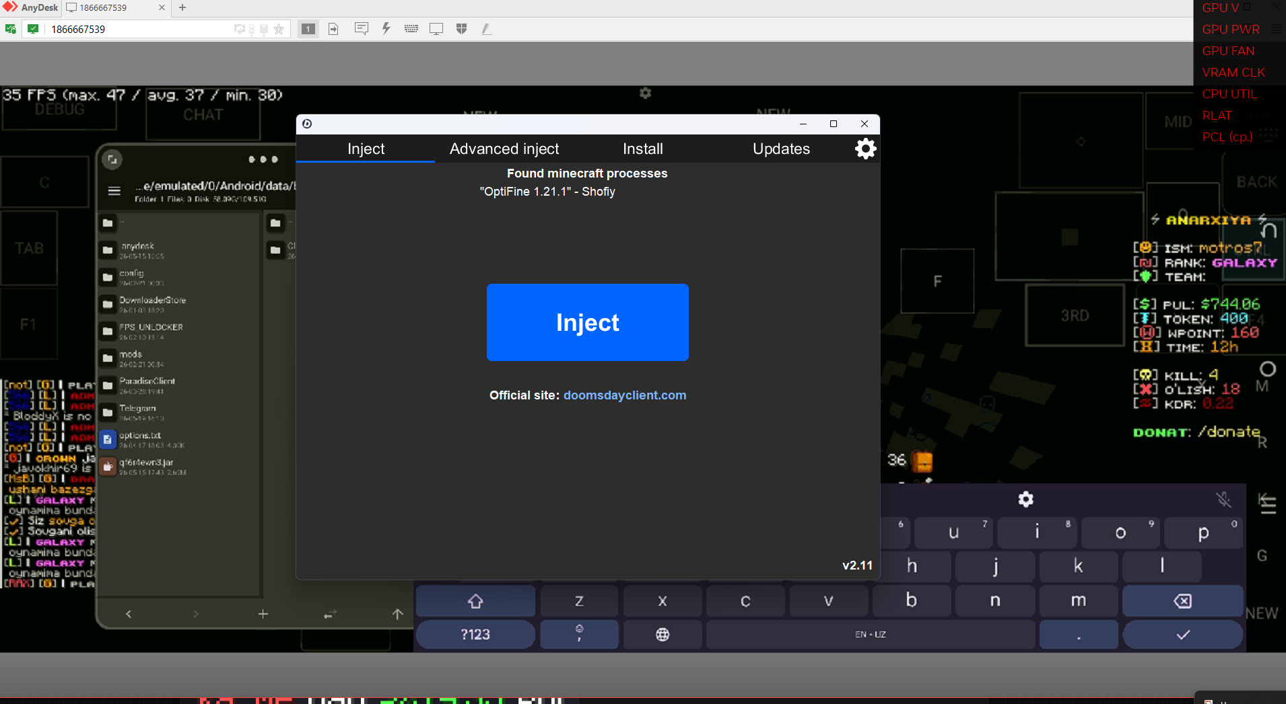This screenshot has width=1286, height=704.
Task: Tap the letter b key
Action: pos(911,600)
